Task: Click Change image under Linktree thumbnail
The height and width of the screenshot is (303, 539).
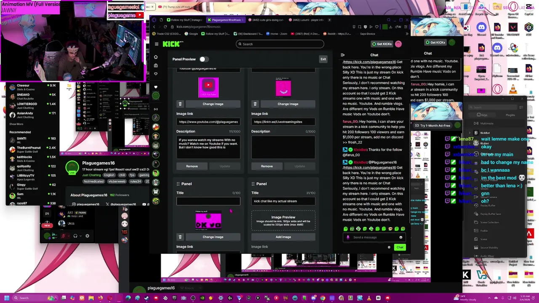Action: 288,104
